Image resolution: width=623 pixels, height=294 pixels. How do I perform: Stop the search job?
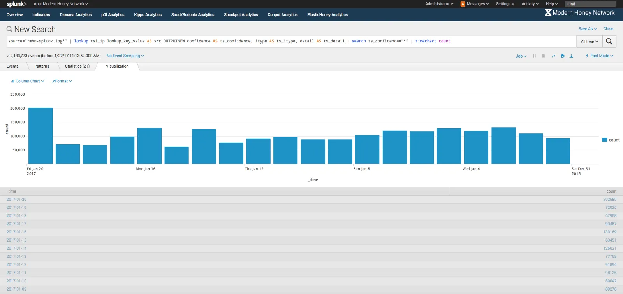point(543,56)
